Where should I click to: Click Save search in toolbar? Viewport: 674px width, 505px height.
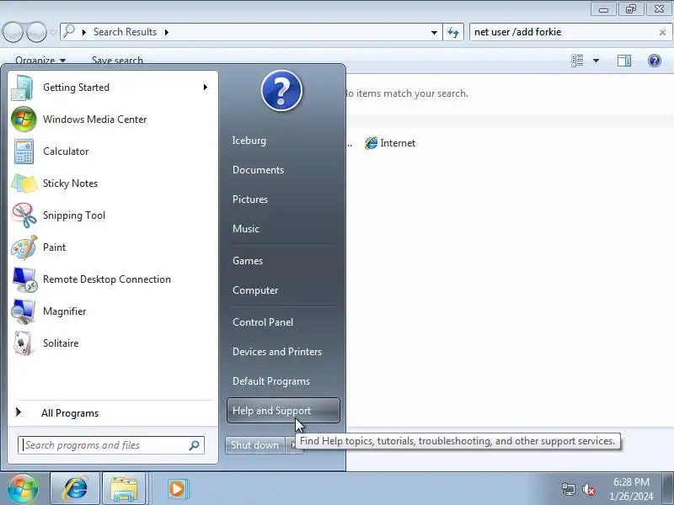click(x=117, y=61)
